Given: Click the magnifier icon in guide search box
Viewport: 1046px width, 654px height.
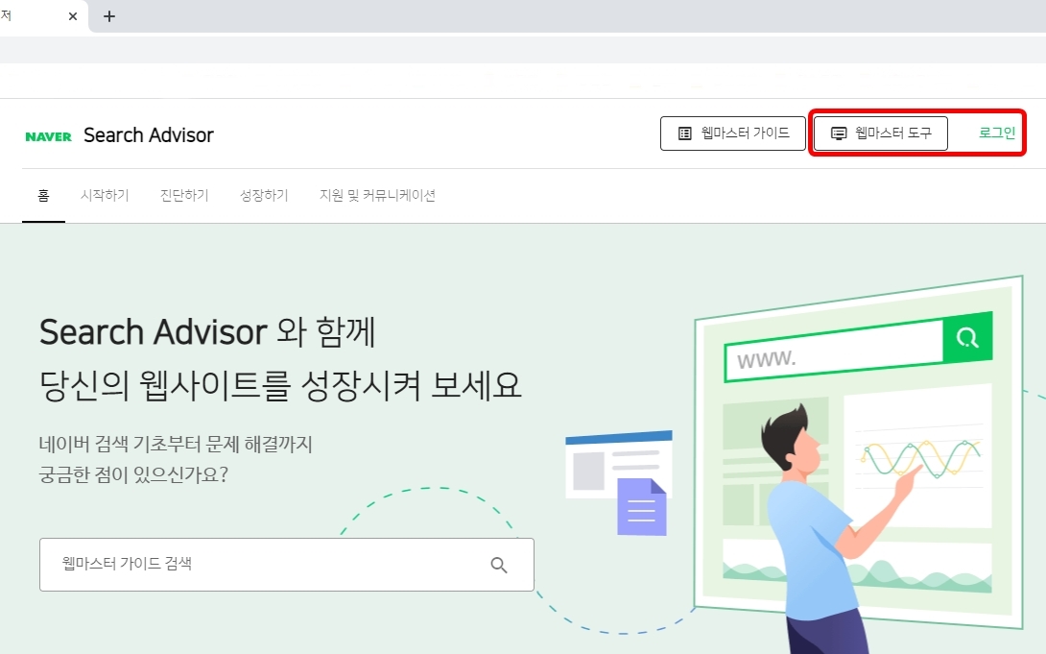Looking at the screenshot, I should pyautogui.click(x=499, y=566).
